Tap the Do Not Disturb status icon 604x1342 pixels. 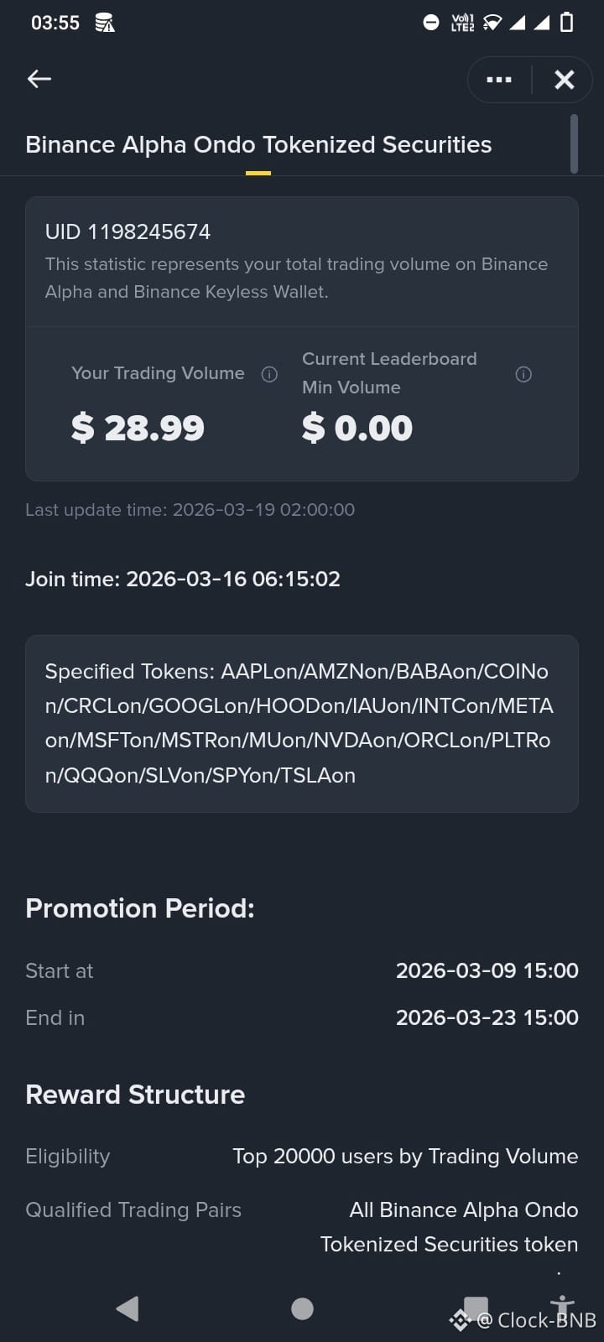pyautogui.click(x=431, y=23)
